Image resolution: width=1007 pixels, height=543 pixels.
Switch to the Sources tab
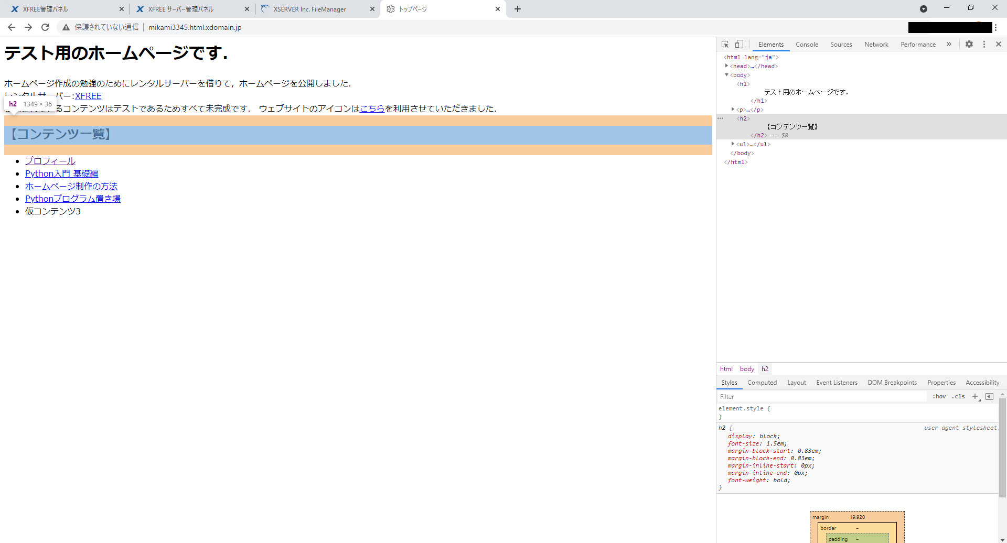click(841, 45)
